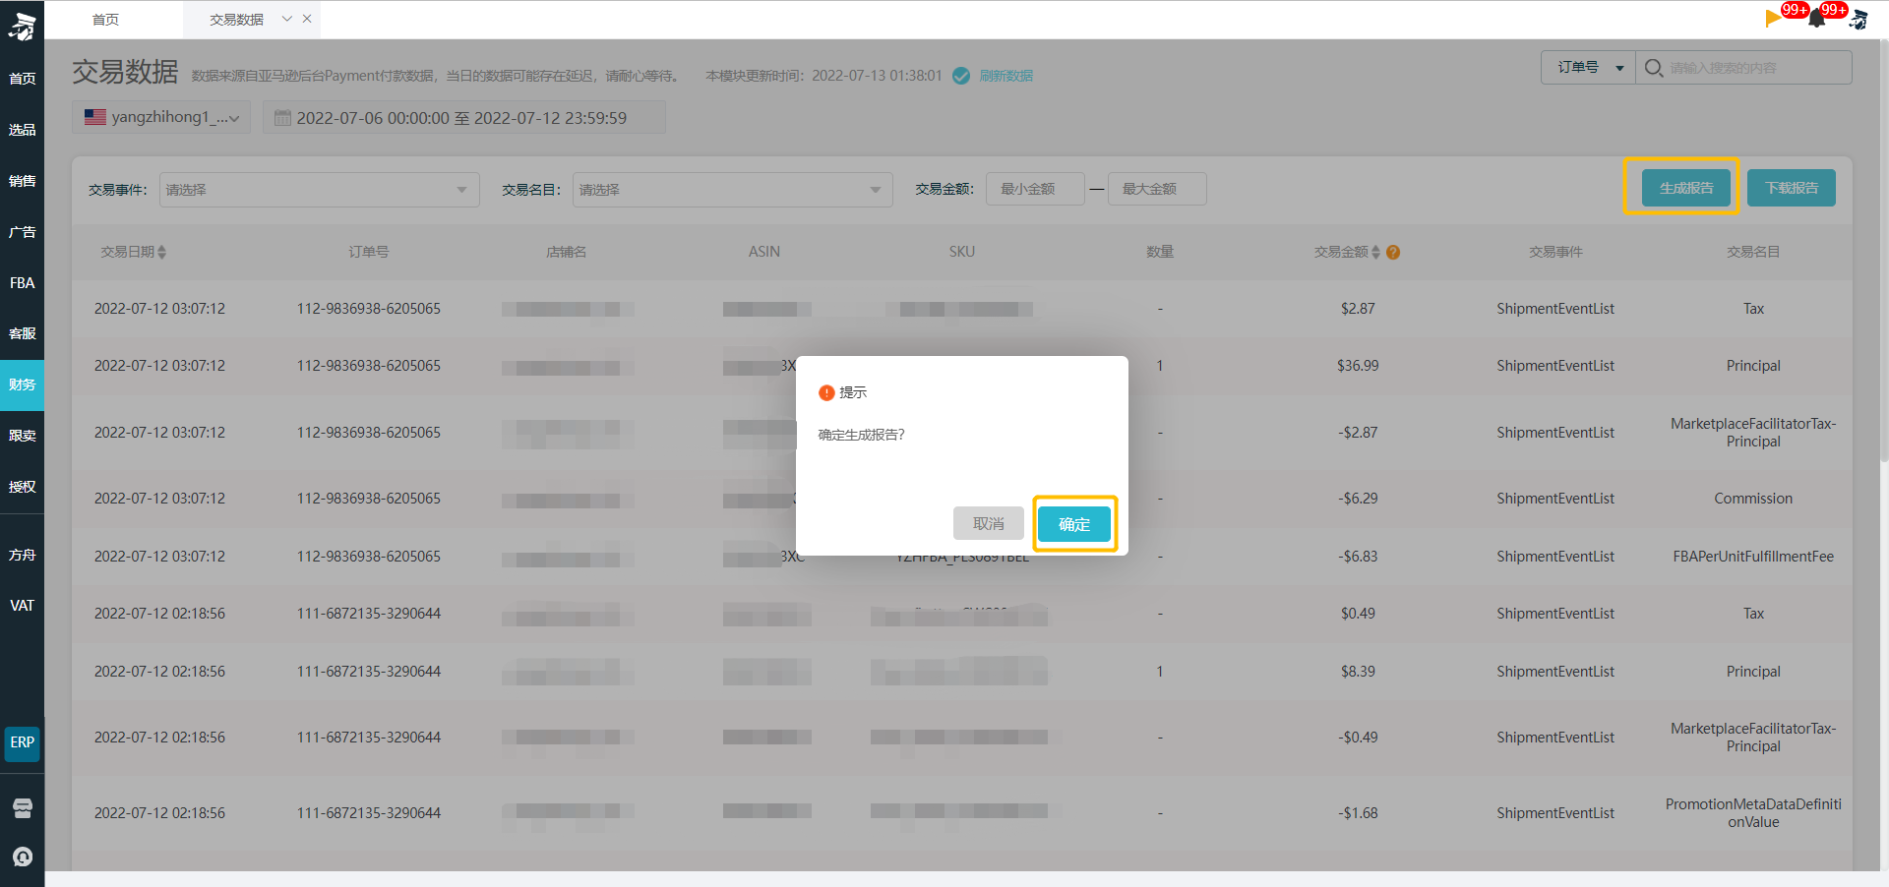Screen dimensions: 1889x887
Task: Click the -$6.29 amount cell
Action: (x=1358, y=499)
